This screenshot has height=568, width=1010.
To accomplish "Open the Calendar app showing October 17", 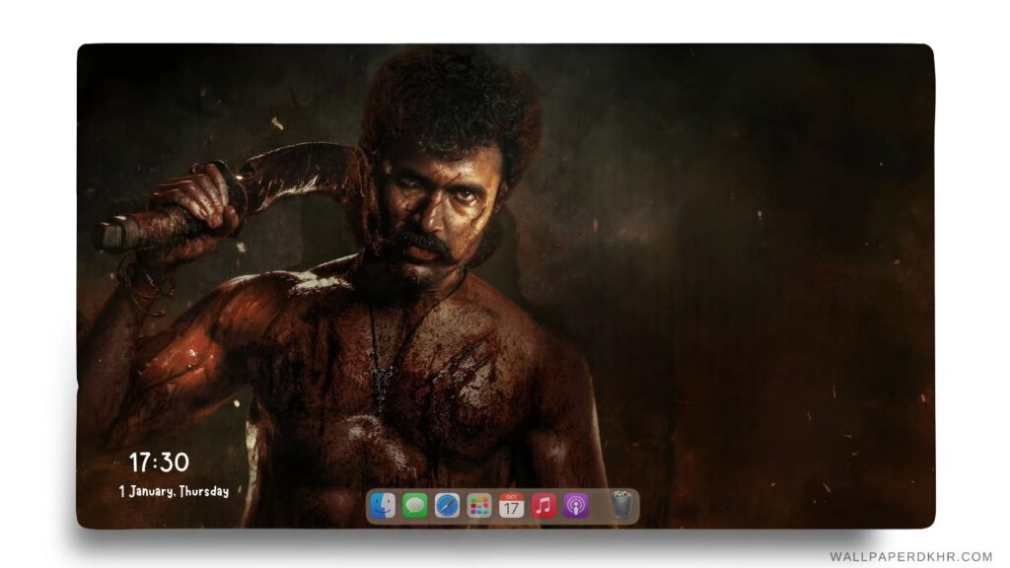I will pyautogui.click(x=511, y=505).
